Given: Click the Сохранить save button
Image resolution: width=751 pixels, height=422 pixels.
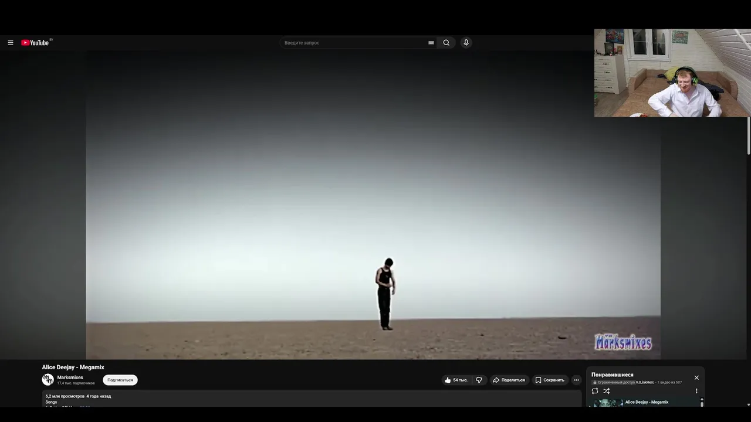Looking at the screenshot, I should coord(550,380).
